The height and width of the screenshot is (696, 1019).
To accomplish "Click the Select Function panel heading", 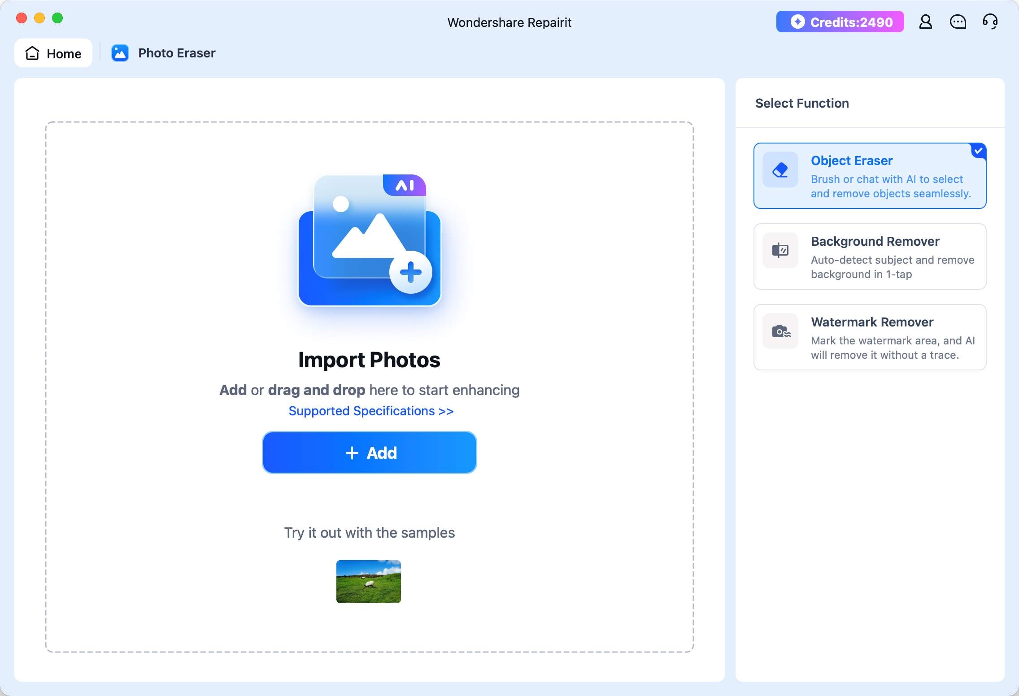I will [x=802, y=103].
